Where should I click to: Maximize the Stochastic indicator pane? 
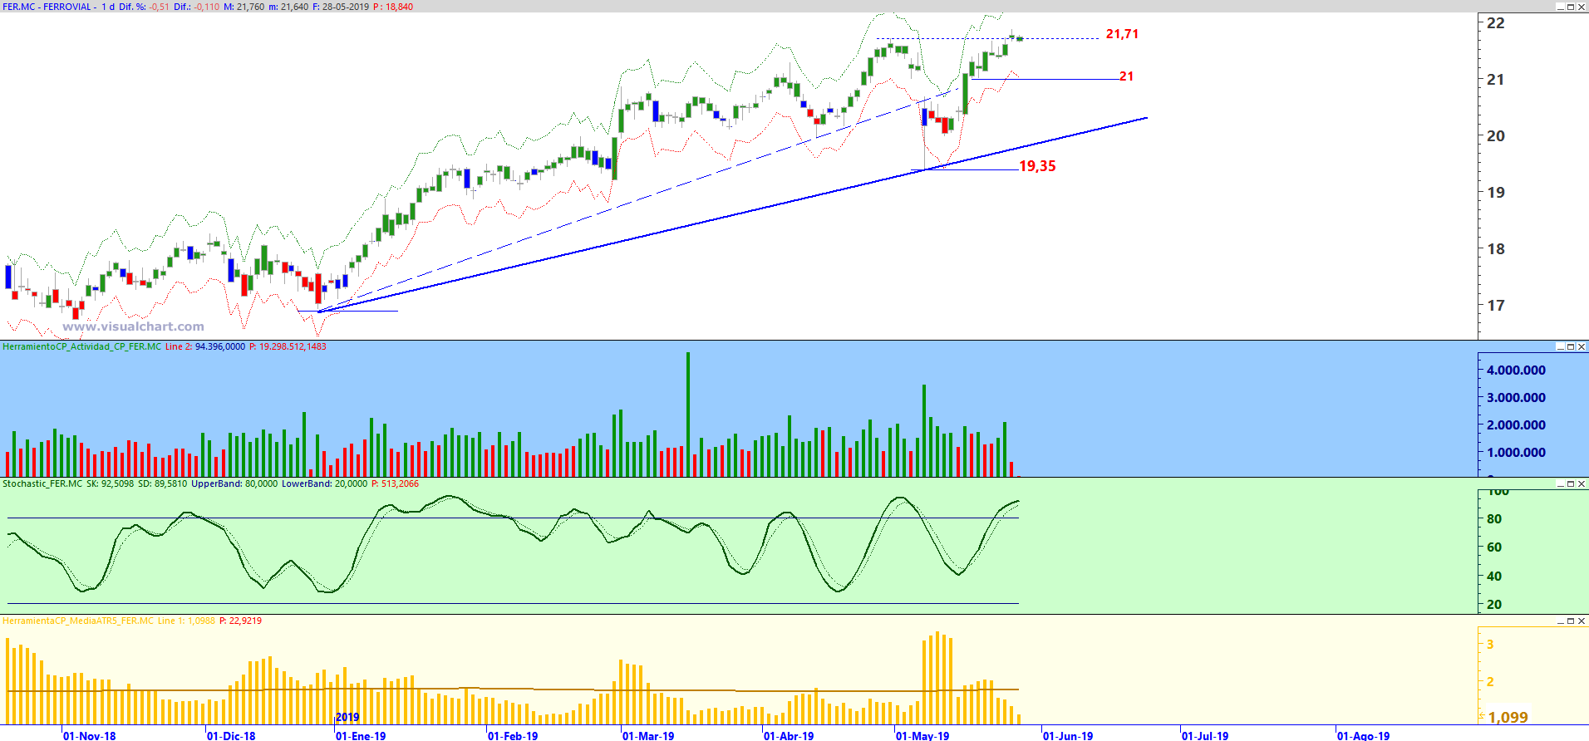[1571, 483]
